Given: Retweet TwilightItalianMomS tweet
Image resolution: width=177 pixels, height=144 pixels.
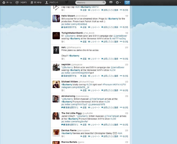Looking at the screenshot, I should pos(94,42).
